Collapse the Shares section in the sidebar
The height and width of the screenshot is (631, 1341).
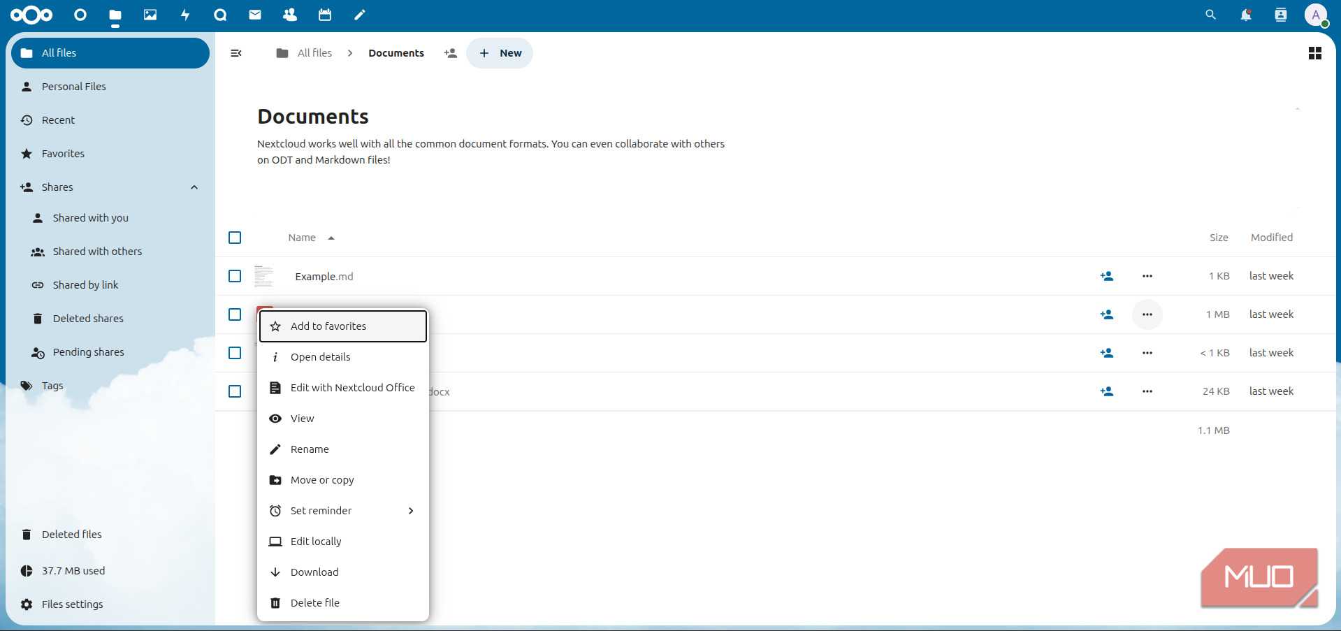point(194,187)
